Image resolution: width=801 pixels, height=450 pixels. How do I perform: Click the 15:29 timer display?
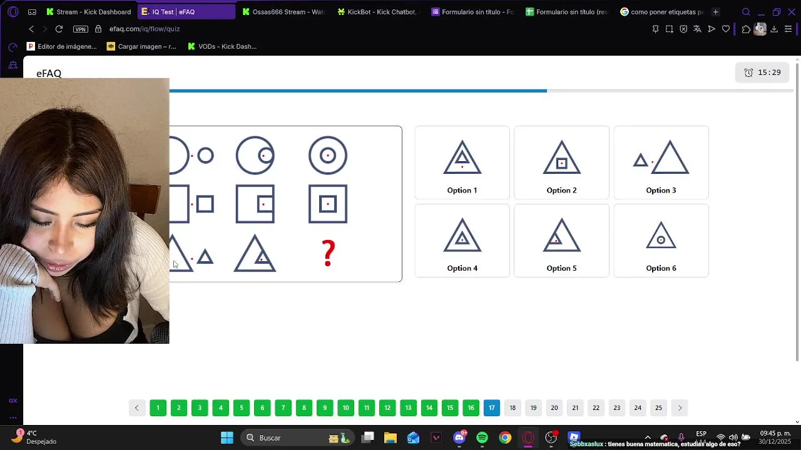(762, 72)
